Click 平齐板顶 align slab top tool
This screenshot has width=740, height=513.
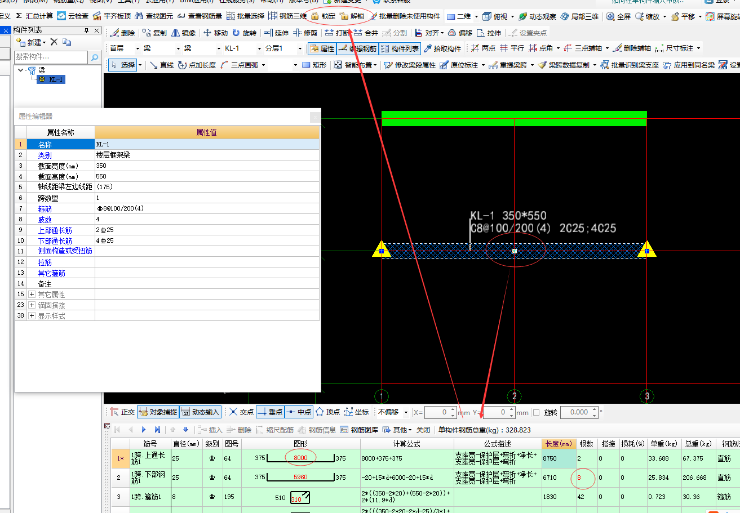(x=112, y=16)
